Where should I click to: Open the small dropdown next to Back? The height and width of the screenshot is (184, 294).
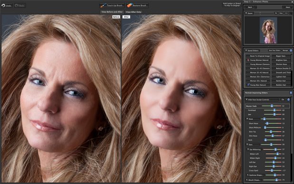tap(255, 7)
